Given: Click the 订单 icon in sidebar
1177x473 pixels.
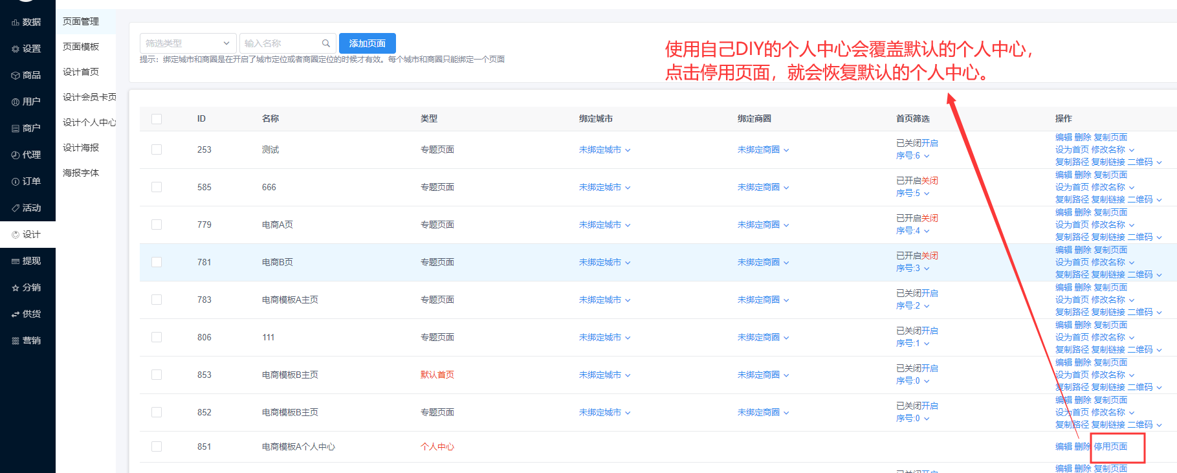Looking at the screenshot, I should click(15, 182).
